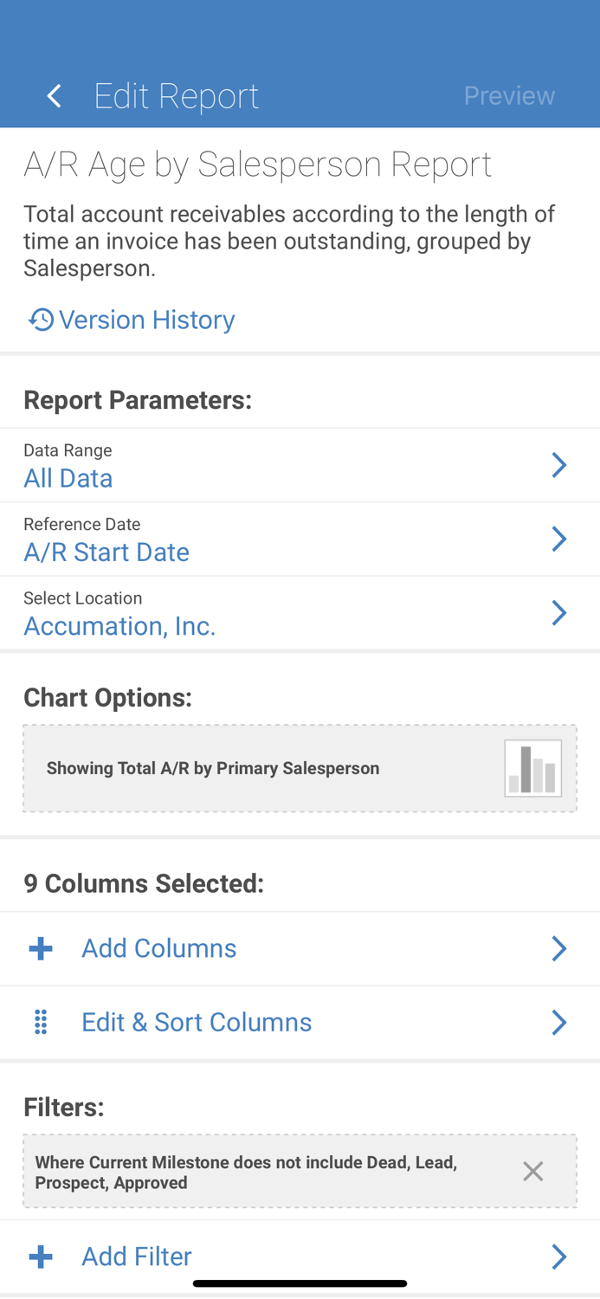
Task: Select Preview in the top bar
Action: (x=509, y=95)
